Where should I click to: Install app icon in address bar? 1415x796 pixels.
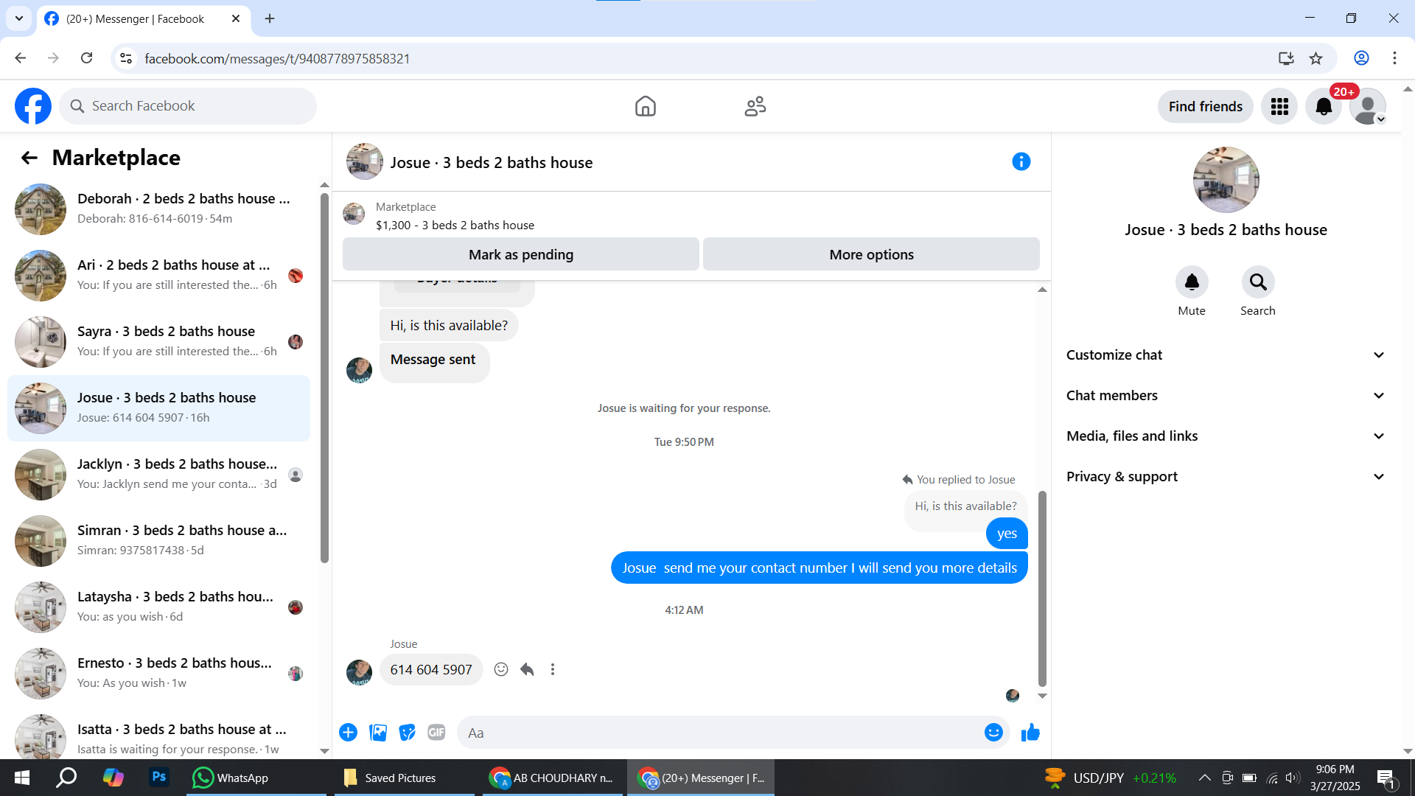coord(1286,58)
